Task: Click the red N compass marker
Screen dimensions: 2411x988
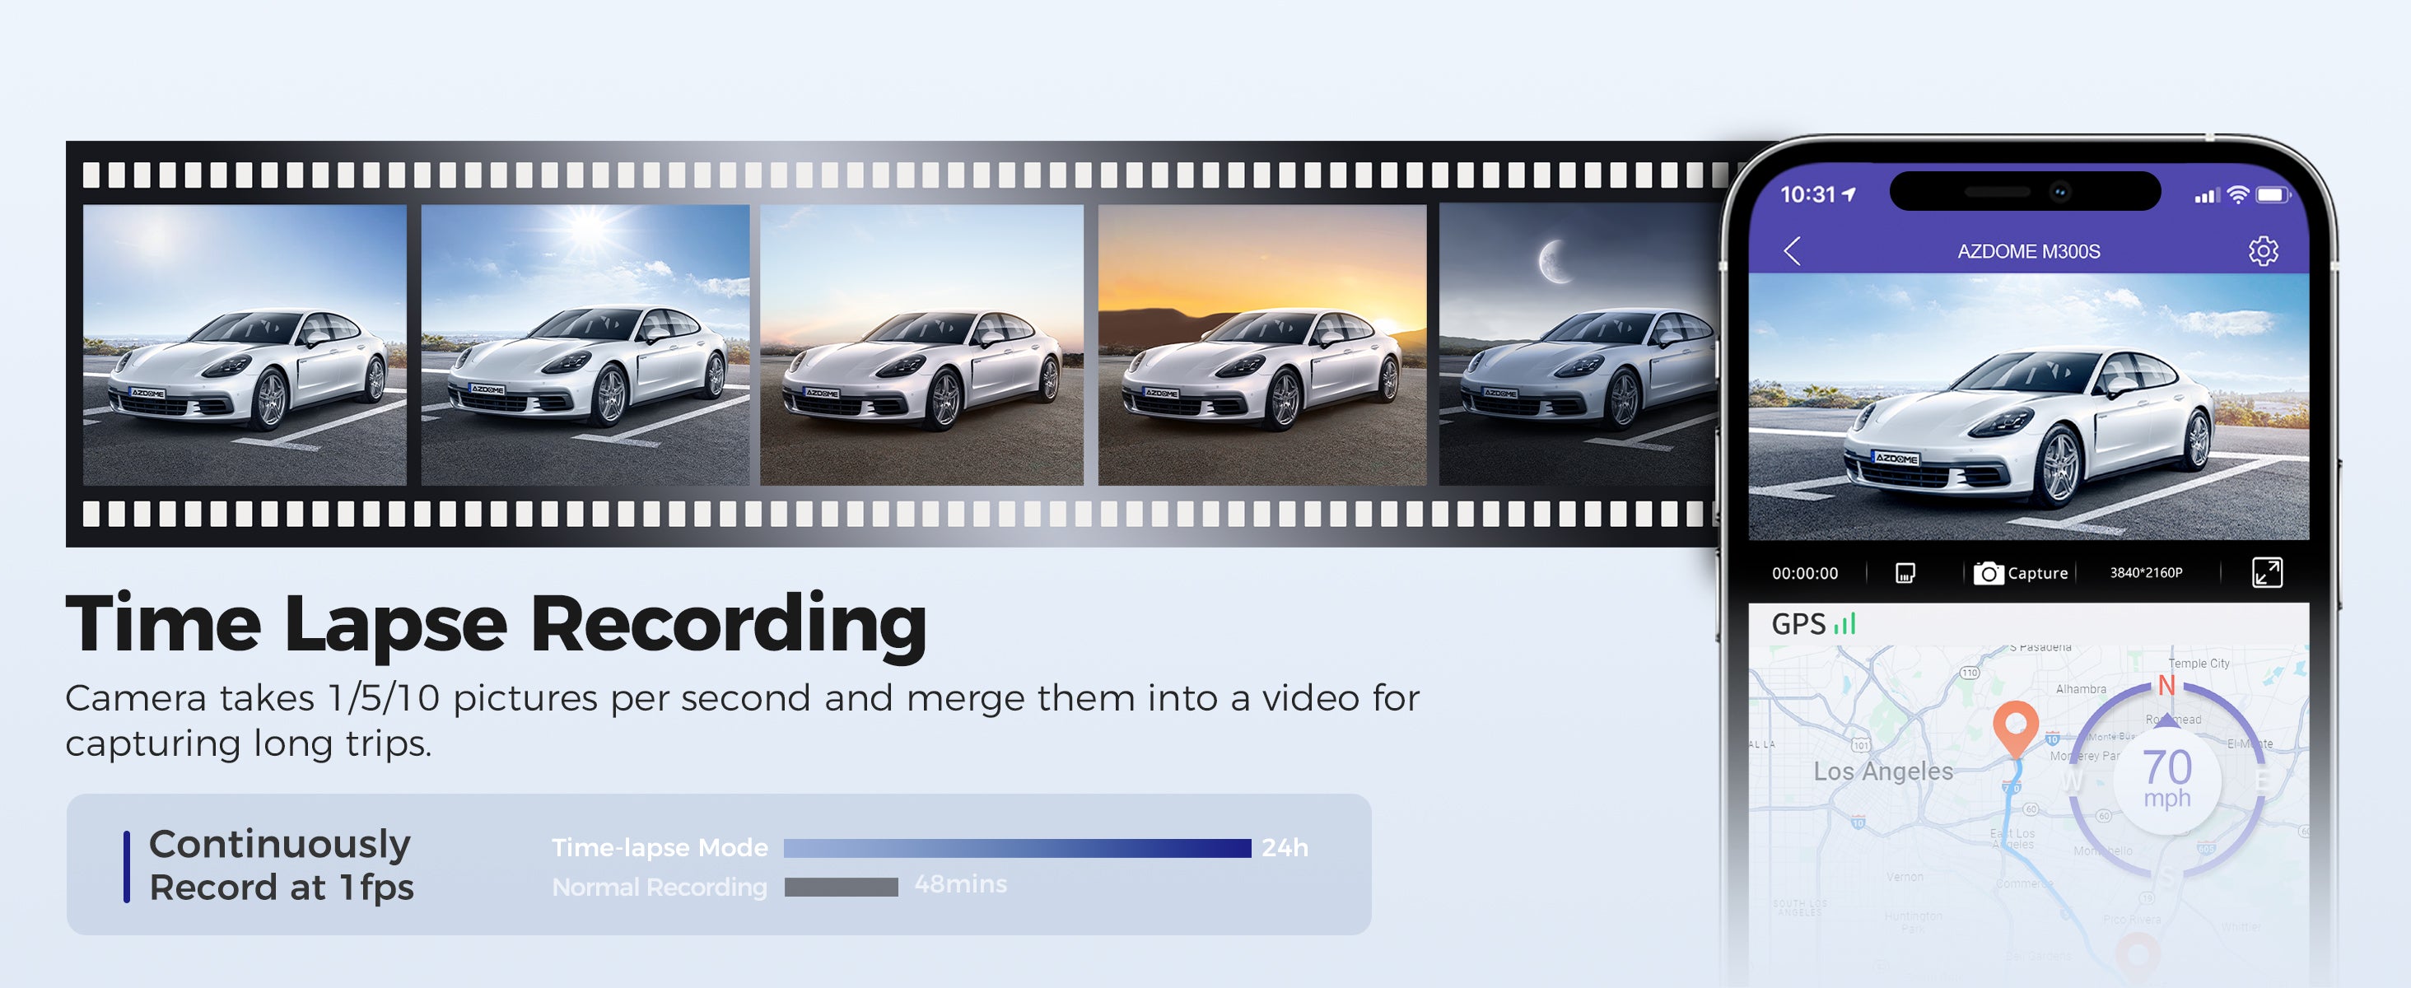Action: 2166,686
